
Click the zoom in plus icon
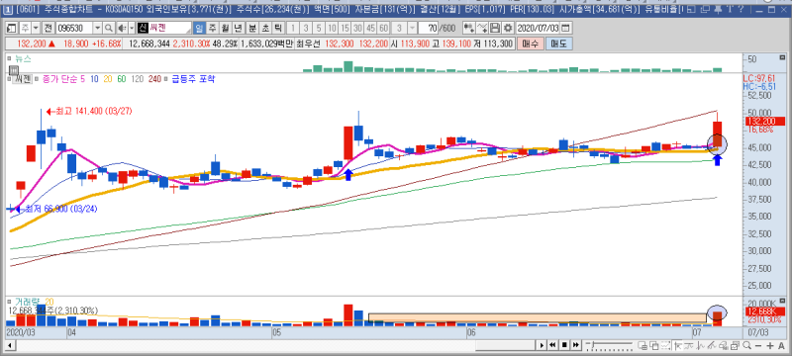tap(770, 345)
